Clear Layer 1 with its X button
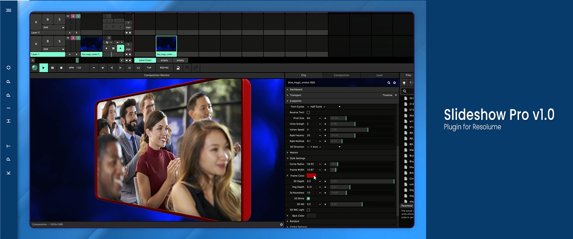Image resolution: width=573 pixels, height=239 pixels. 36,44
